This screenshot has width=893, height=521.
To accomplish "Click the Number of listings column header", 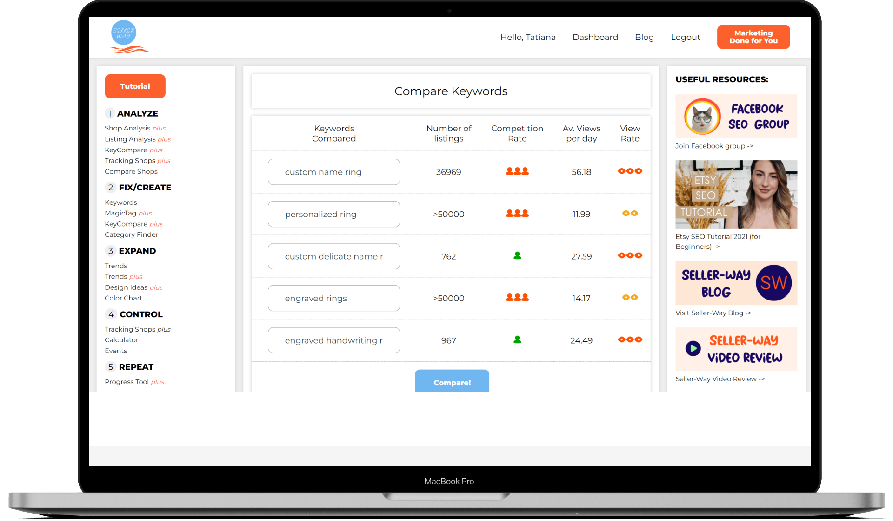I will tap(448, 133).
